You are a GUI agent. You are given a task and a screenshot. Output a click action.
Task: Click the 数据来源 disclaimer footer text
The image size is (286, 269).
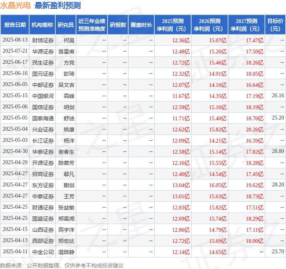pos(62,265)
